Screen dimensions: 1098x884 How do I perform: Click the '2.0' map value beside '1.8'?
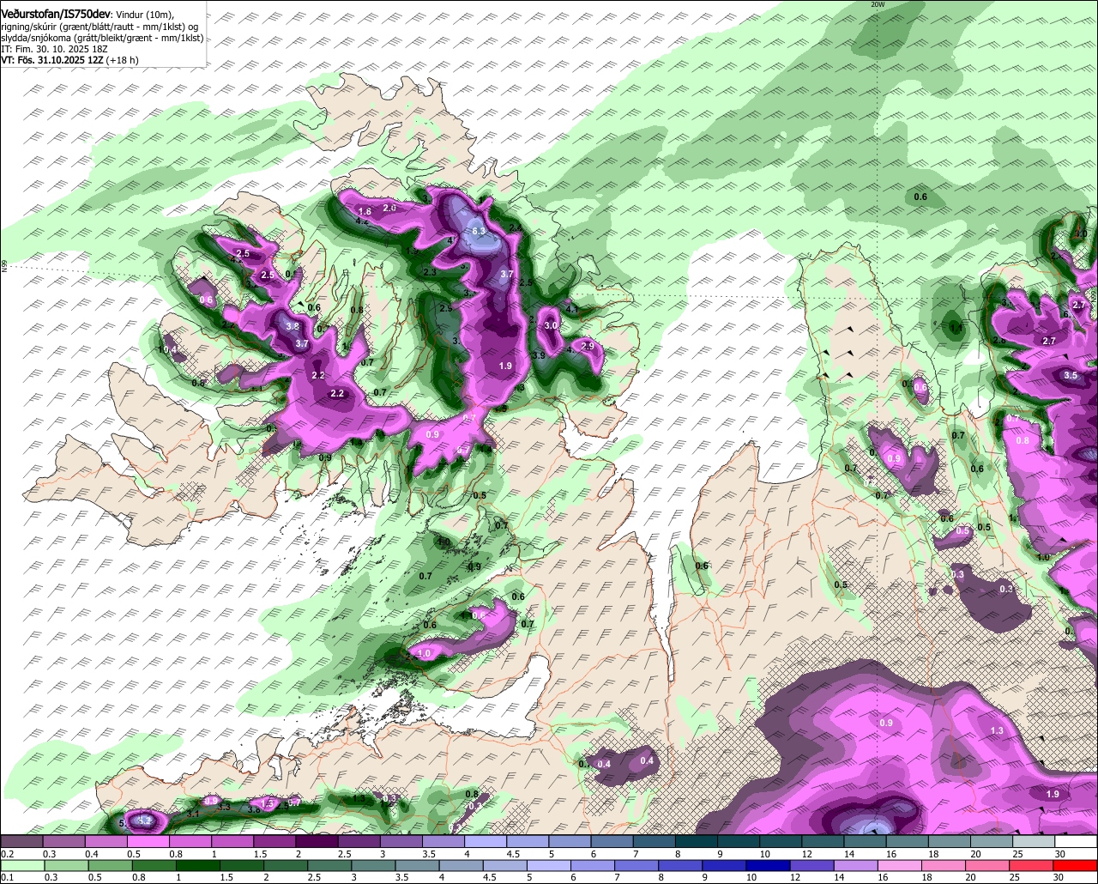tap(389, 209)
